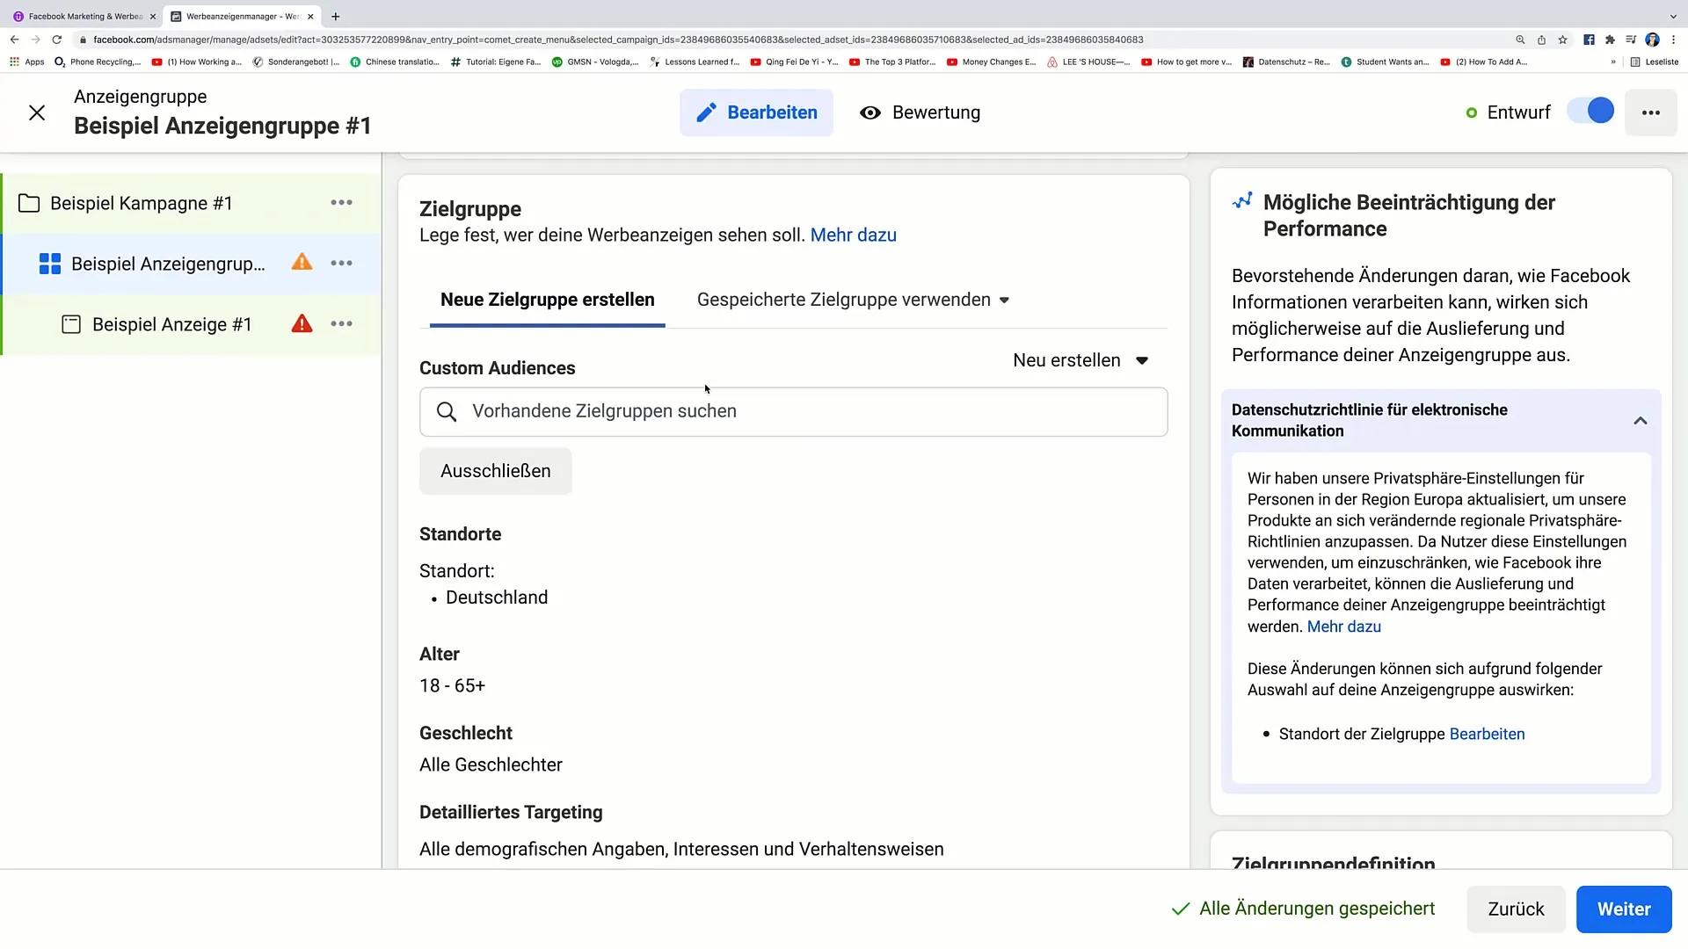The width and height of the screenshot is (1688, 949).
Task: Click the three-dot menu icon on Beispiel Kampagne #1
Action: (x=342, y=203)
